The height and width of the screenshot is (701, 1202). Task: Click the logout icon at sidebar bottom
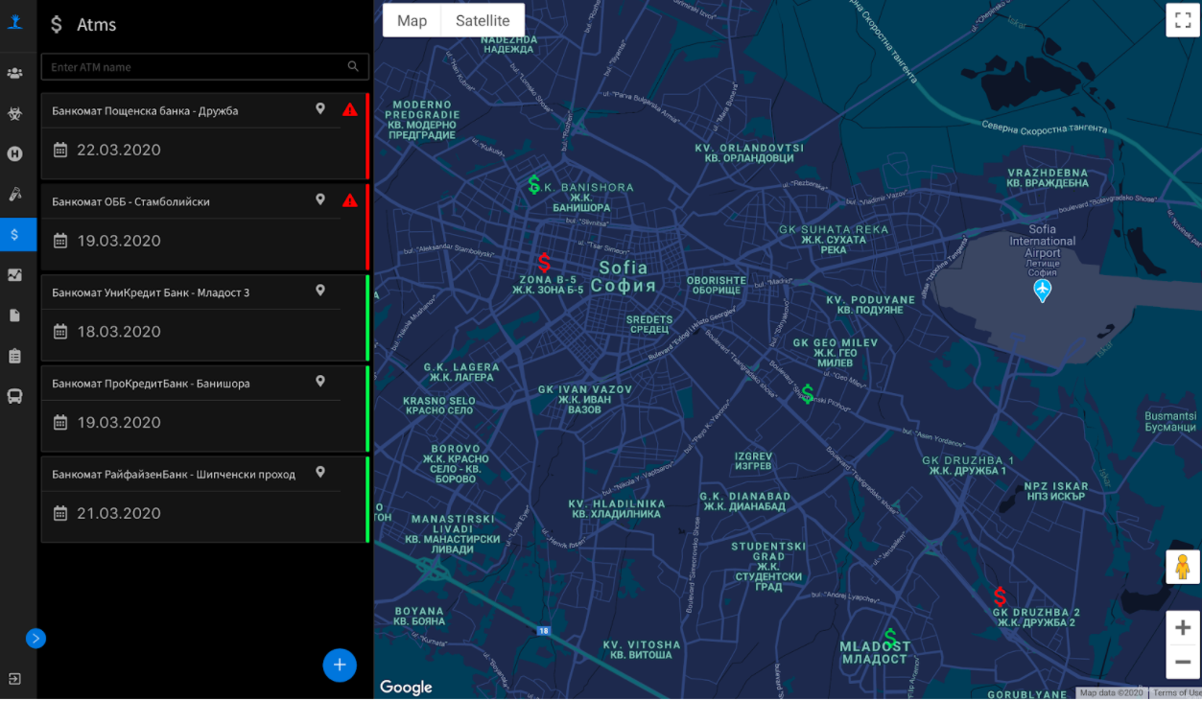point(14,679)
